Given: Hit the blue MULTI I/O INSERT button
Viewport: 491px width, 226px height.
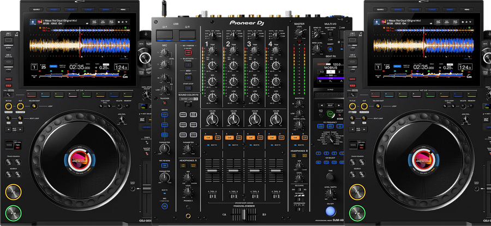Looking at the screenshot, I should pyautogui.click(x=330, y=49).
